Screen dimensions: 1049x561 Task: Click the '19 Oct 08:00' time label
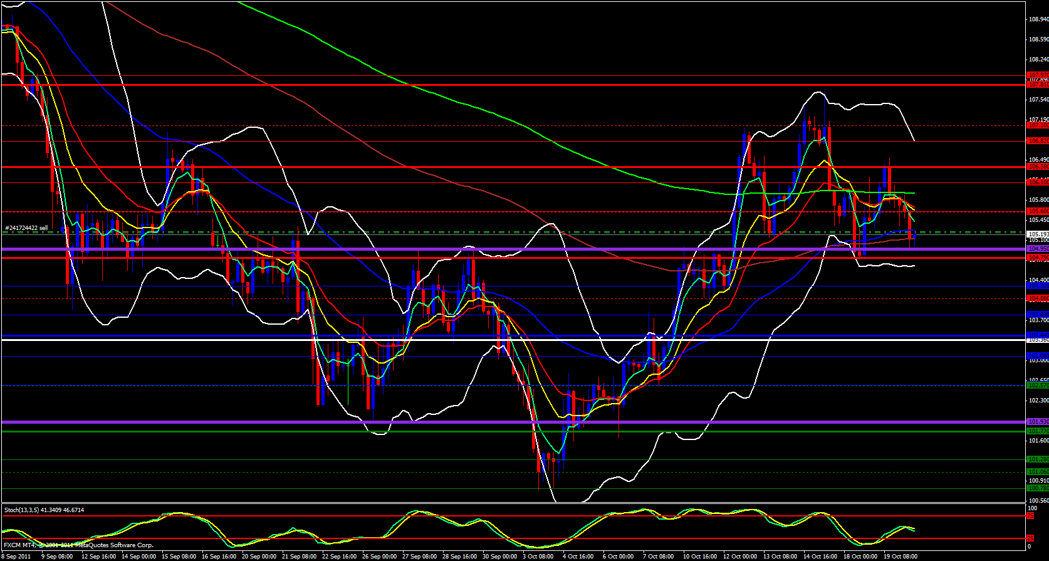tap(901, 556)
